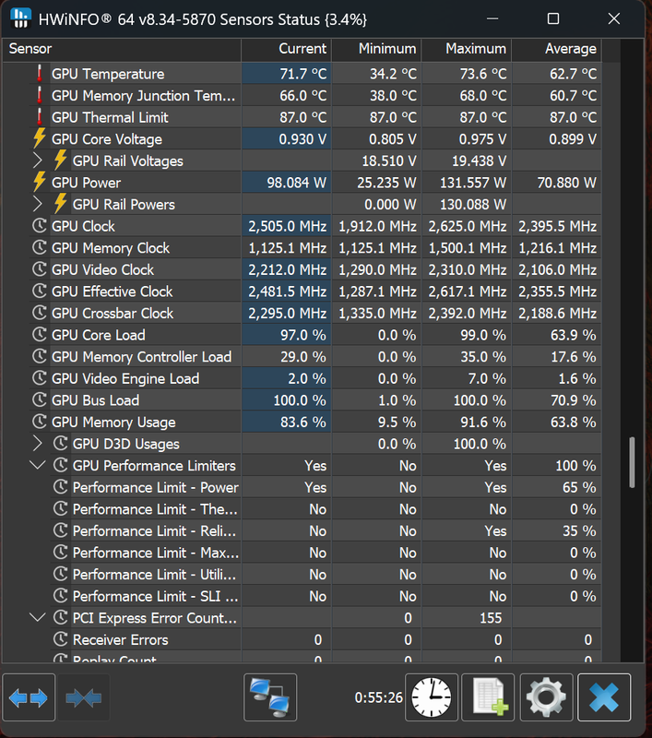Click clock icon beside GPU Memory Clock
The height and width of the screenshot is (738, 652).
(x=40, y=247)
